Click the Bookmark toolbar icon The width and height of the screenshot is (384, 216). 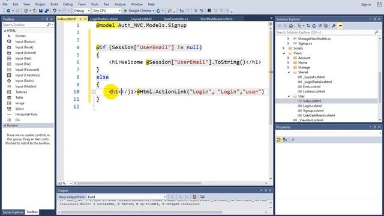[x=209, y=11]
